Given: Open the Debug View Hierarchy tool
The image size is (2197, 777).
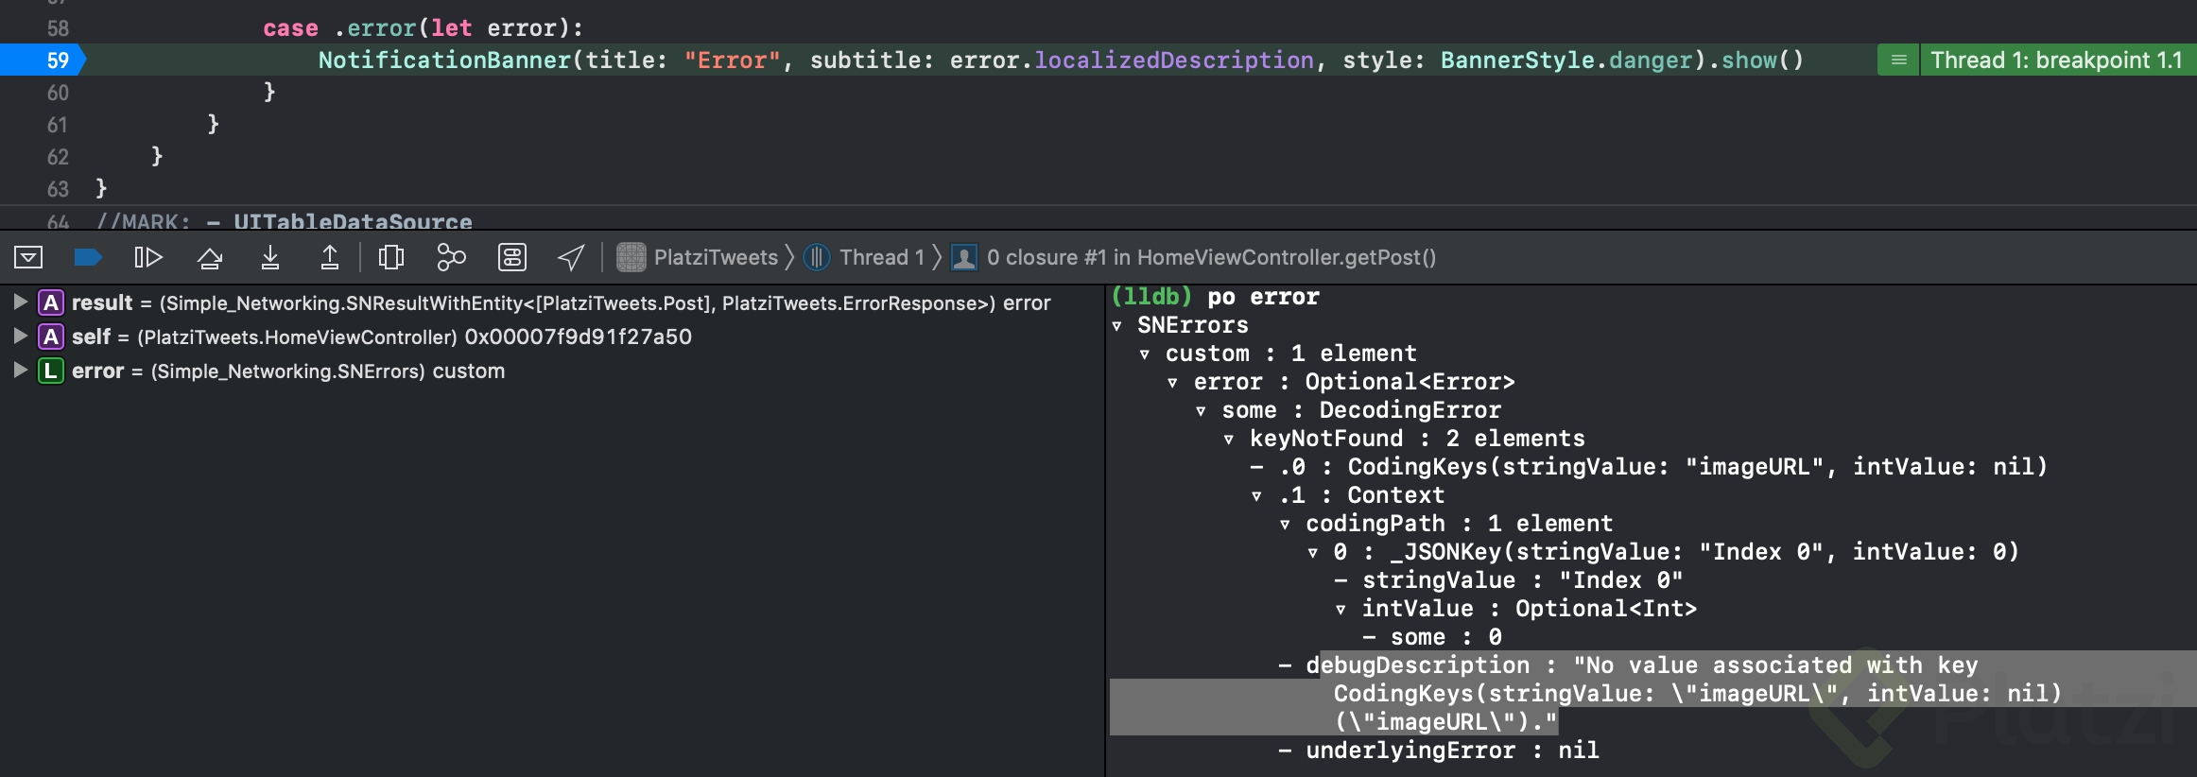Looking at the screenshot, I should point(390,257).
